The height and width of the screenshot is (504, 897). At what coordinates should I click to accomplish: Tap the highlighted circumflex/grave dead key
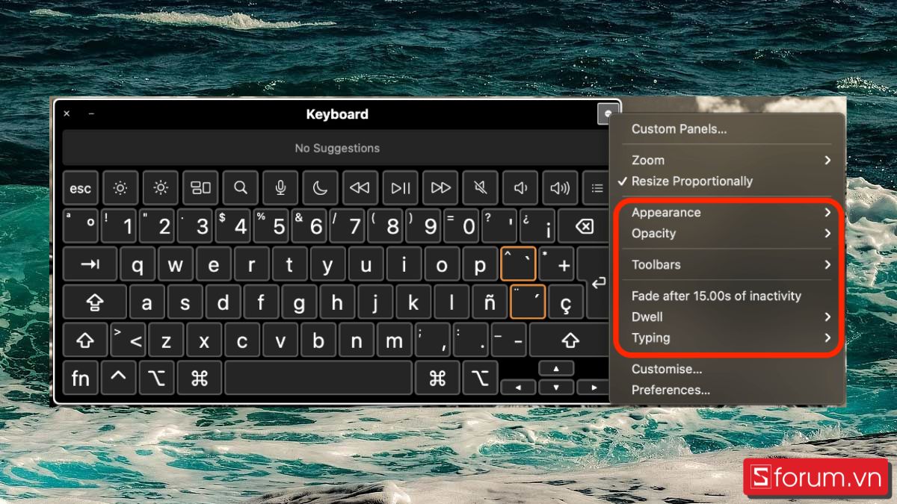518,264
